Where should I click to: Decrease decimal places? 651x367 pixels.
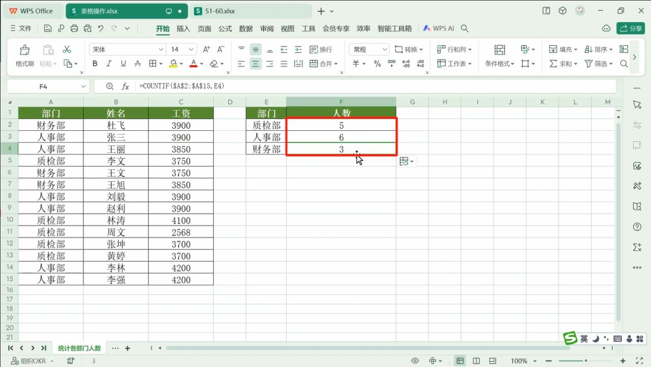coord(420,64)
